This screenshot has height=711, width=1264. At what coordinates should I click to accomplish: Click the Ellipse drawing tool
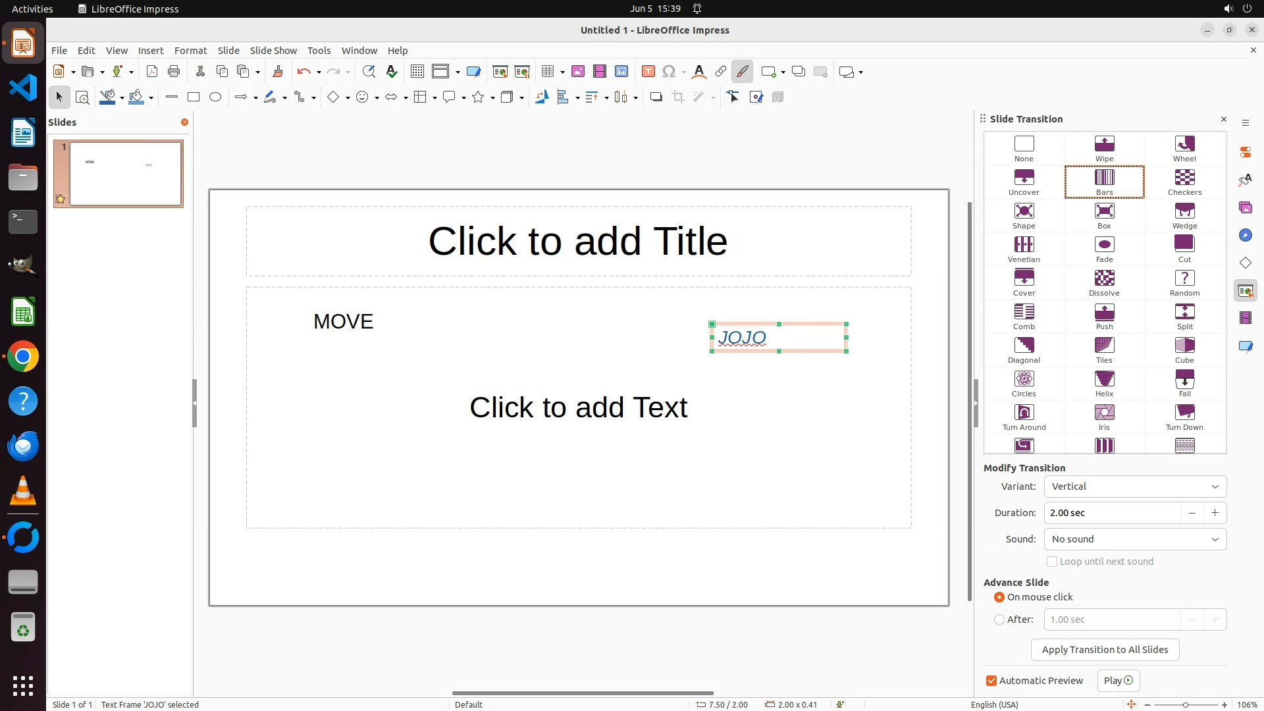tap(215, 97)
